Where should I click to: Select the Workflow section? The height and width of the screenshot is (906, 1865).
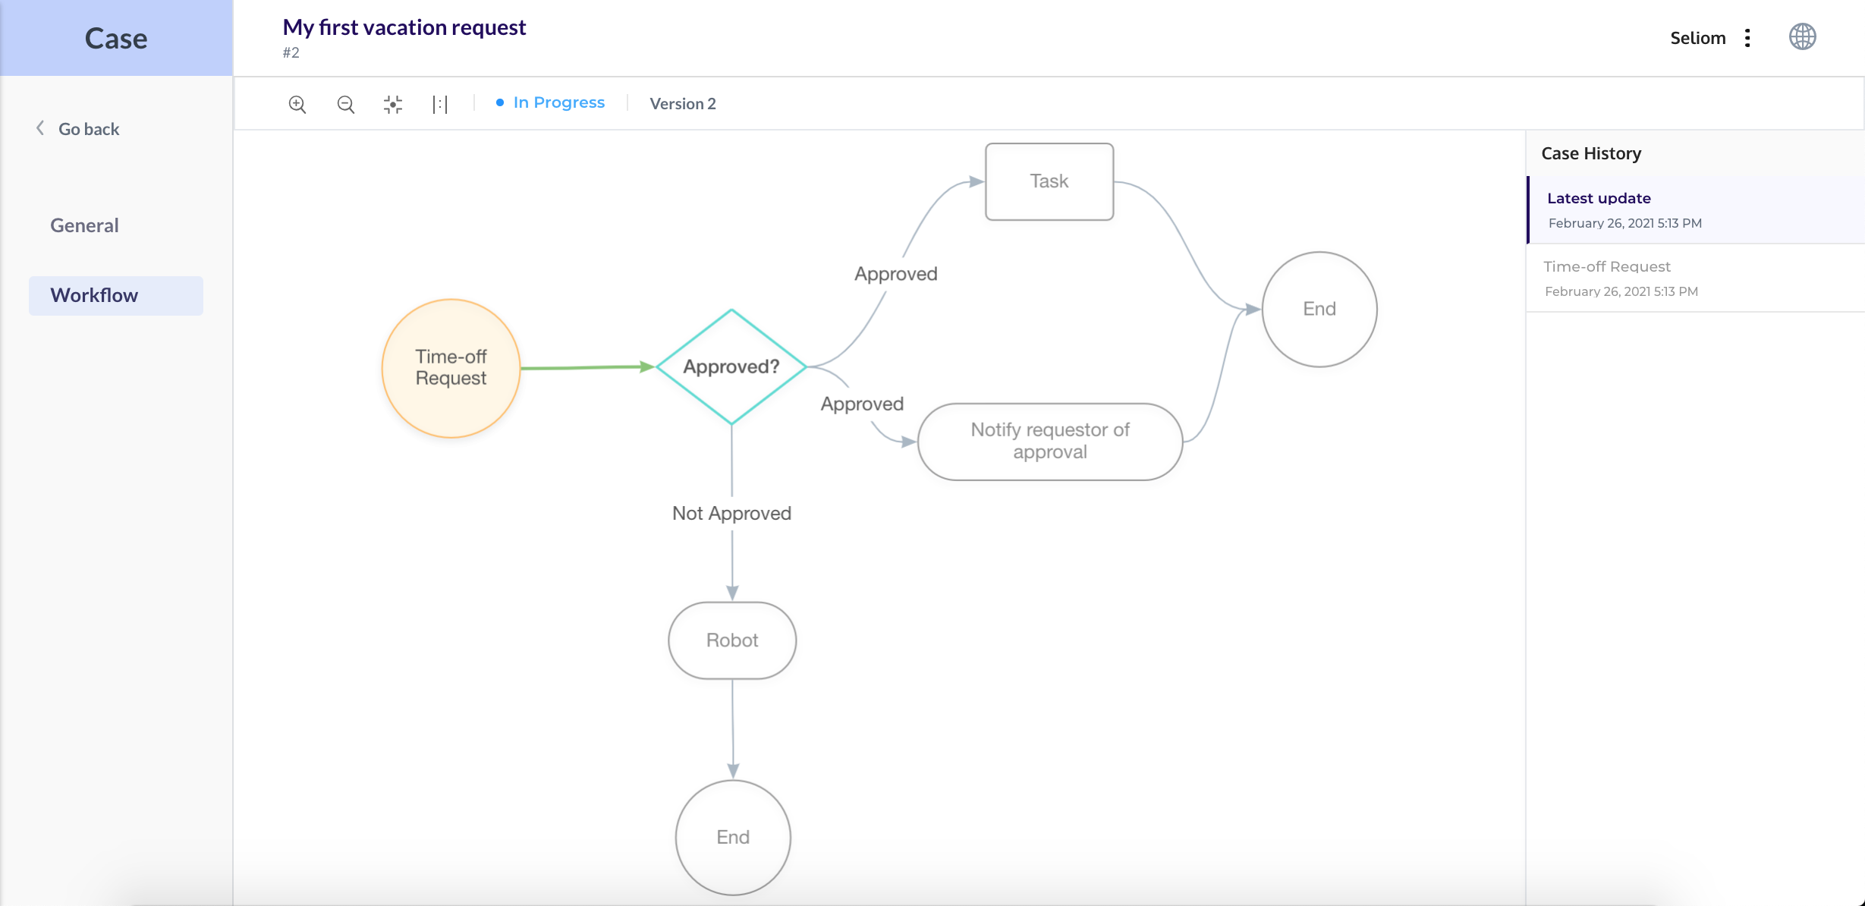tap(116, 295)
